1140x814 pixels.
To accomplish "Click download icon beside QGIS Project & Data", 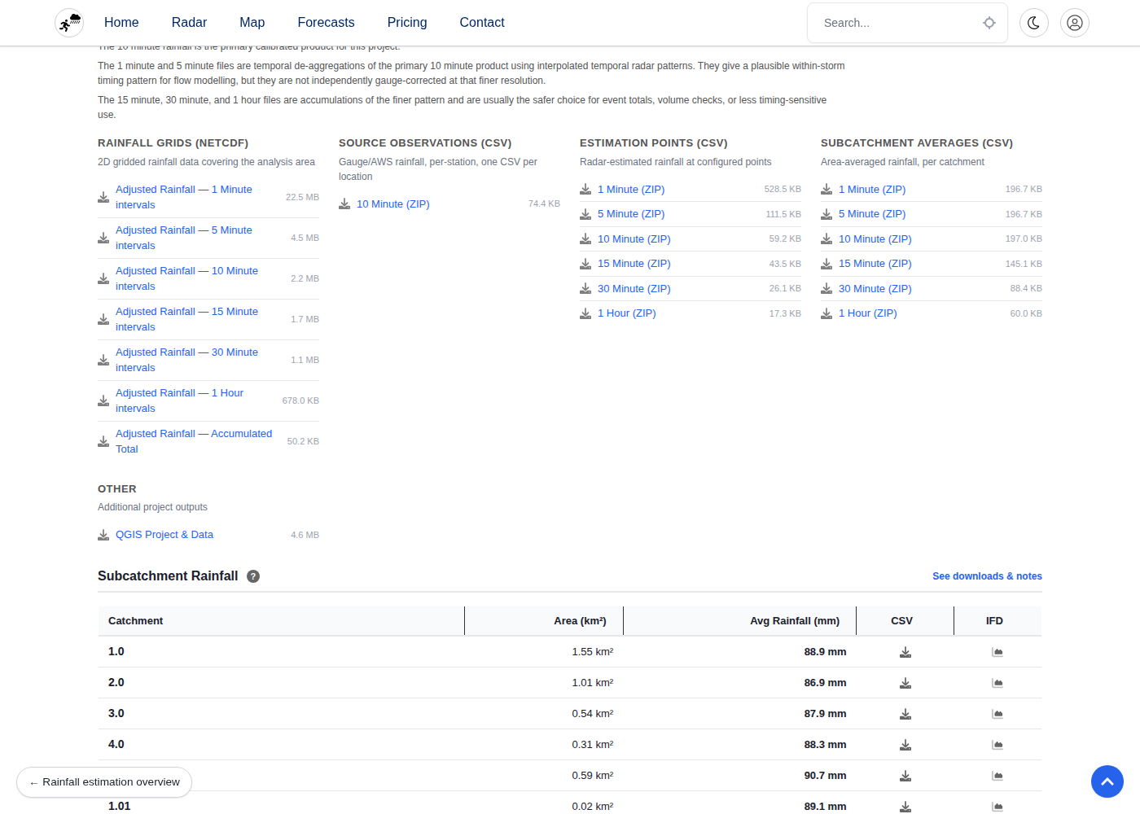I will point(103,535).
